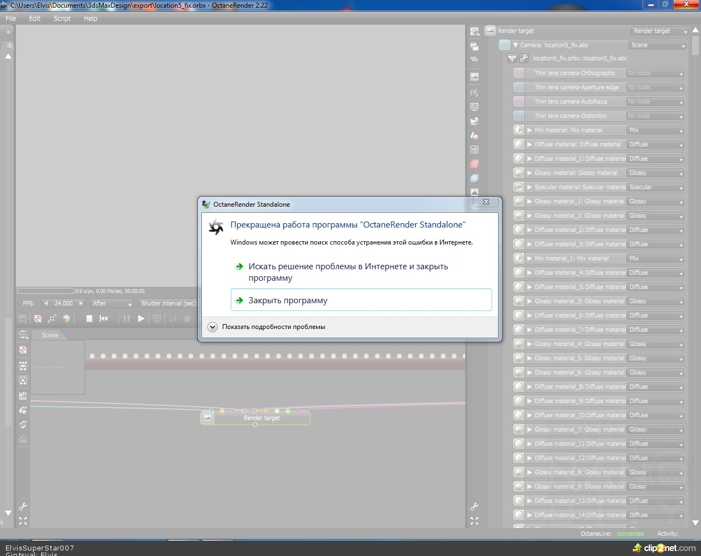Click the re-center icon in node graph sidebar

pyautogui.click(x=23, y=350)
